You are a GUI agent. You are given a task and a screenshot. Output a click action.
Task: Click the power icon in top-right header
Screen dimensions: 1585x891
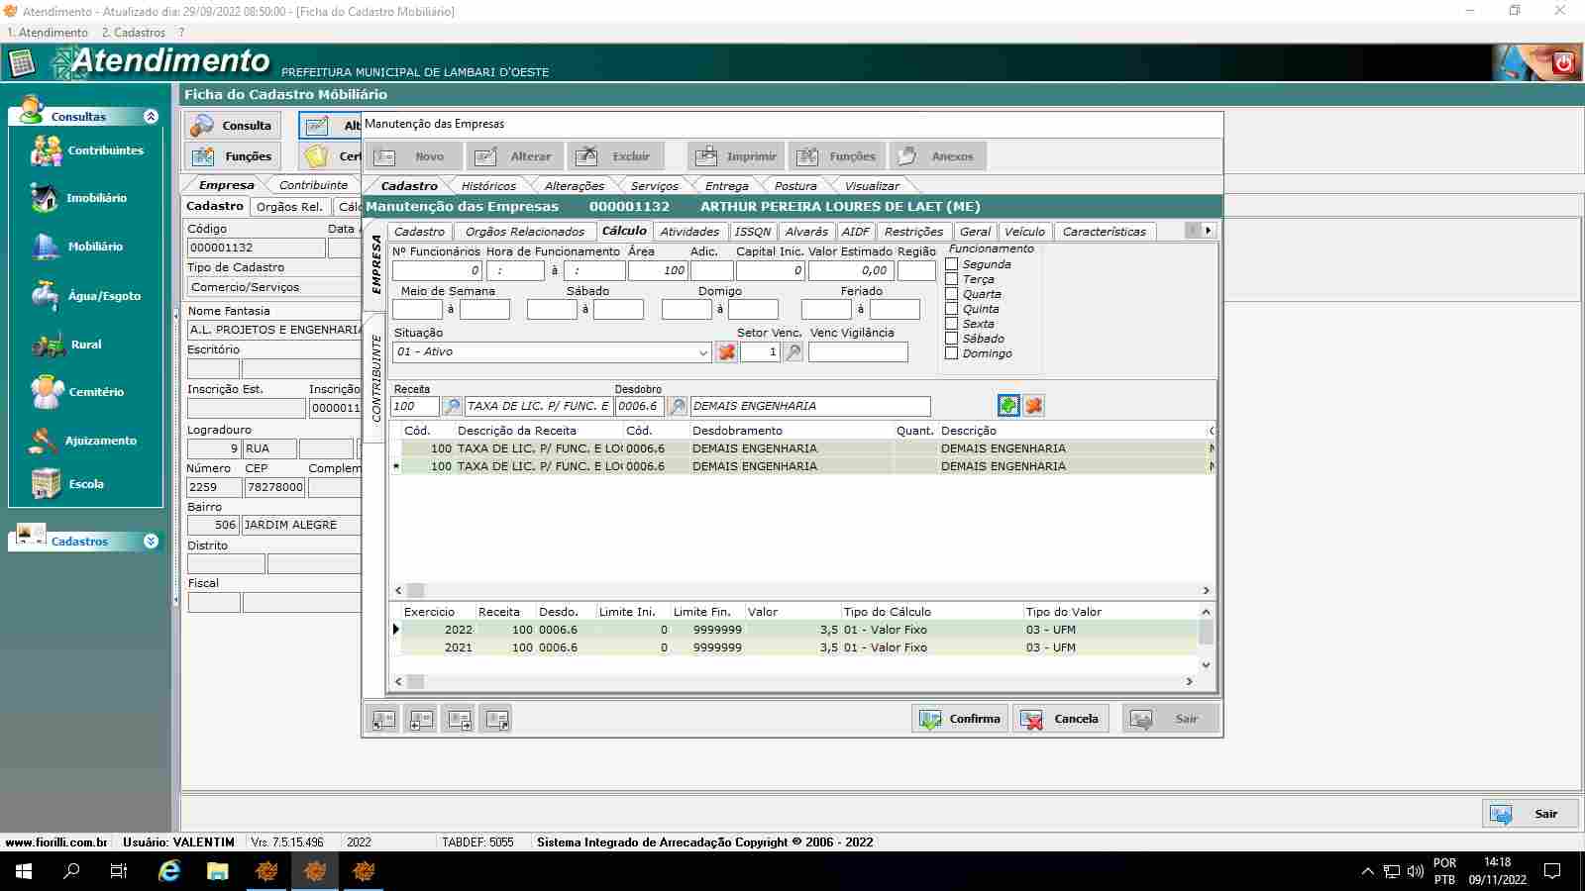1563,62
